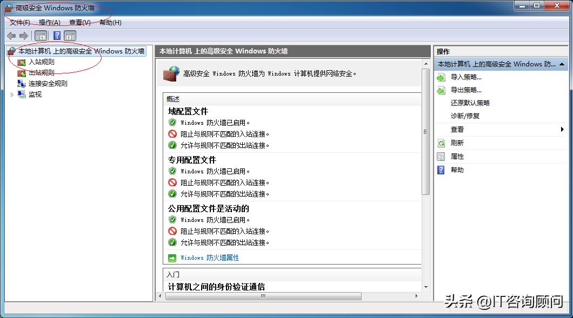573x318 pixels.
Task: Select 出站规则 in the tree
Action: coord(42,73)
